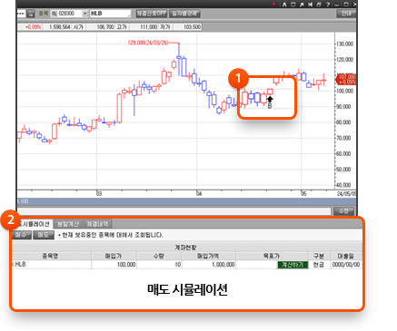Toggle the 일자별상세 button
Image resolution: width=397 pixels, height=331 pixels.
184,14
